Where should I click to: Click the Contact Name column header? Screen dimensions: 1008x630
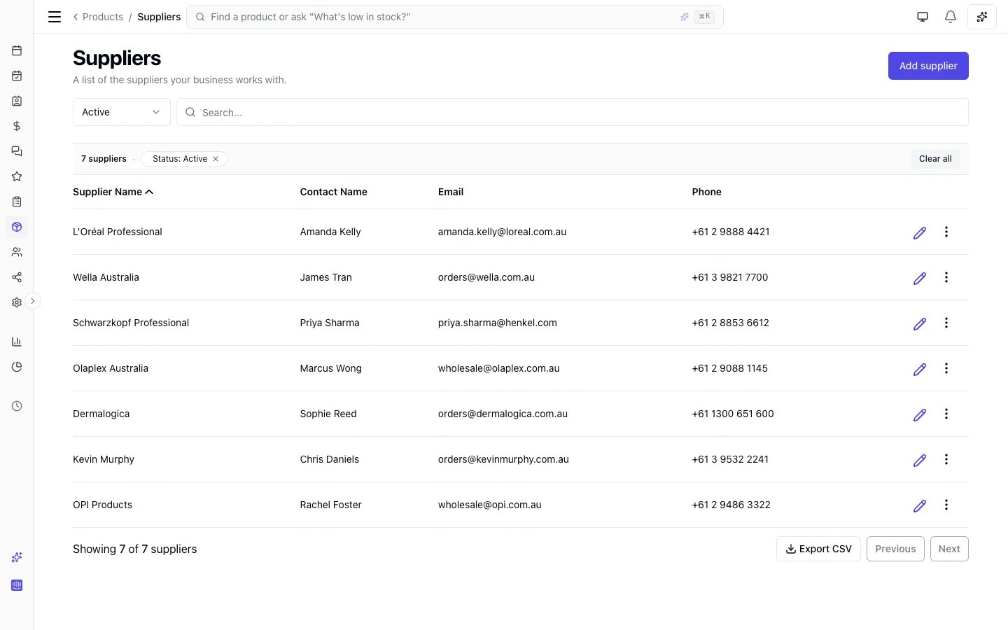coord(333,192)
